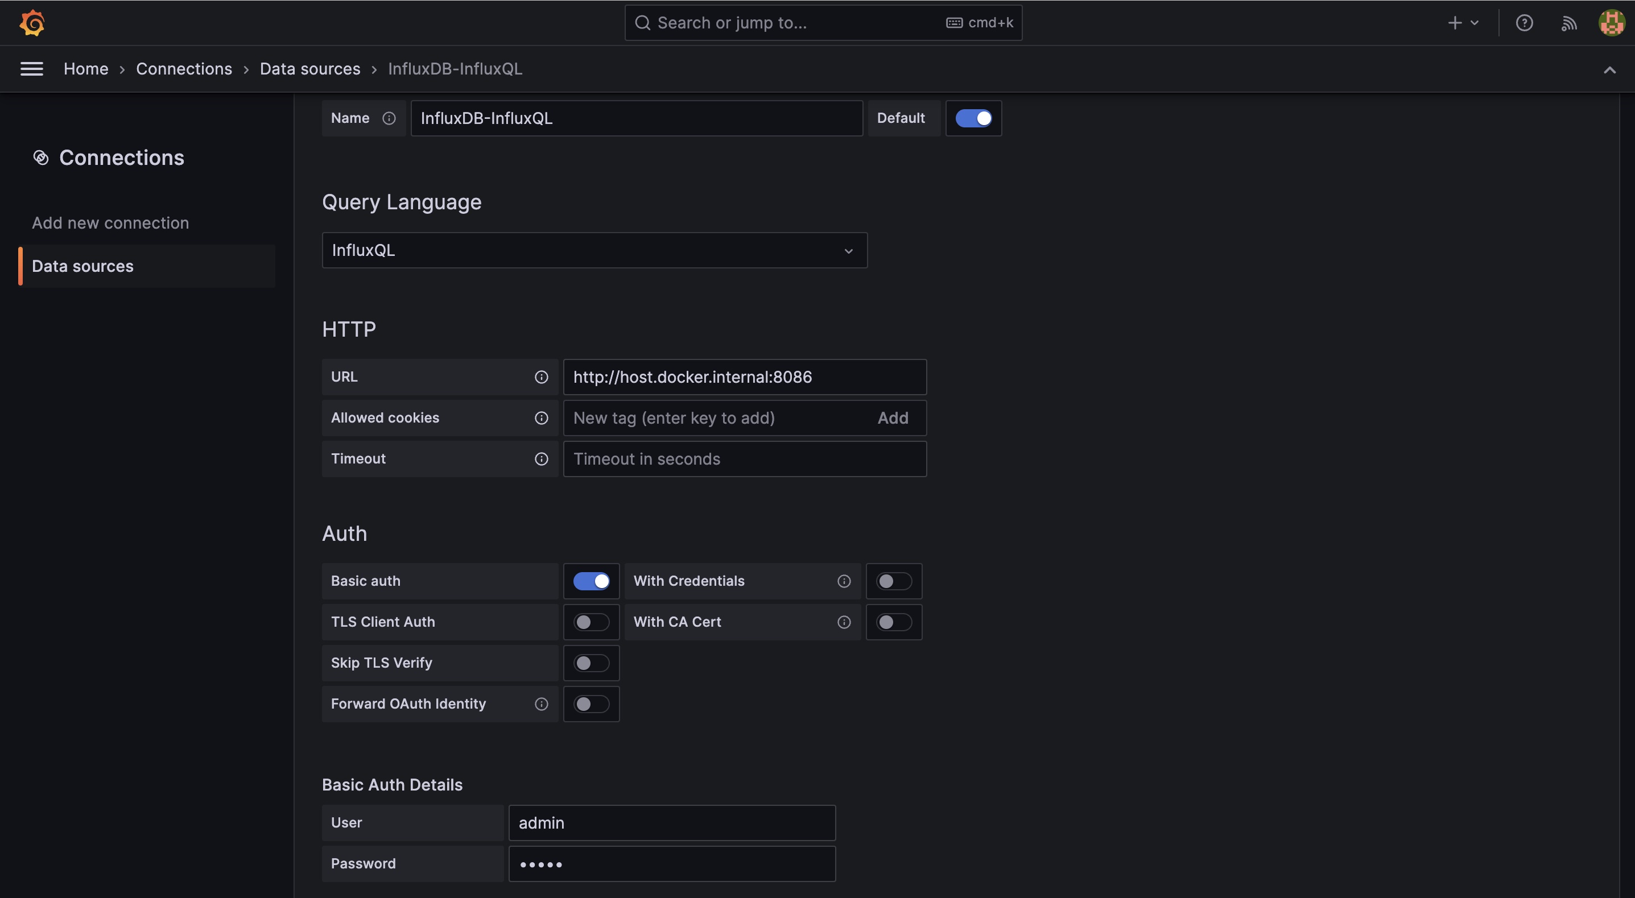1635x898 pixels.
Task: Click the URL input field
Action: (745, 377)
